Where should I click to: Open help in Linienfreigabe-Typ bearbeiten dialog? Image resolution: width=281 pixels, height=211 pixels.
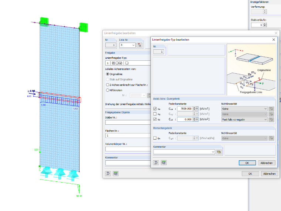click(156, 163)
